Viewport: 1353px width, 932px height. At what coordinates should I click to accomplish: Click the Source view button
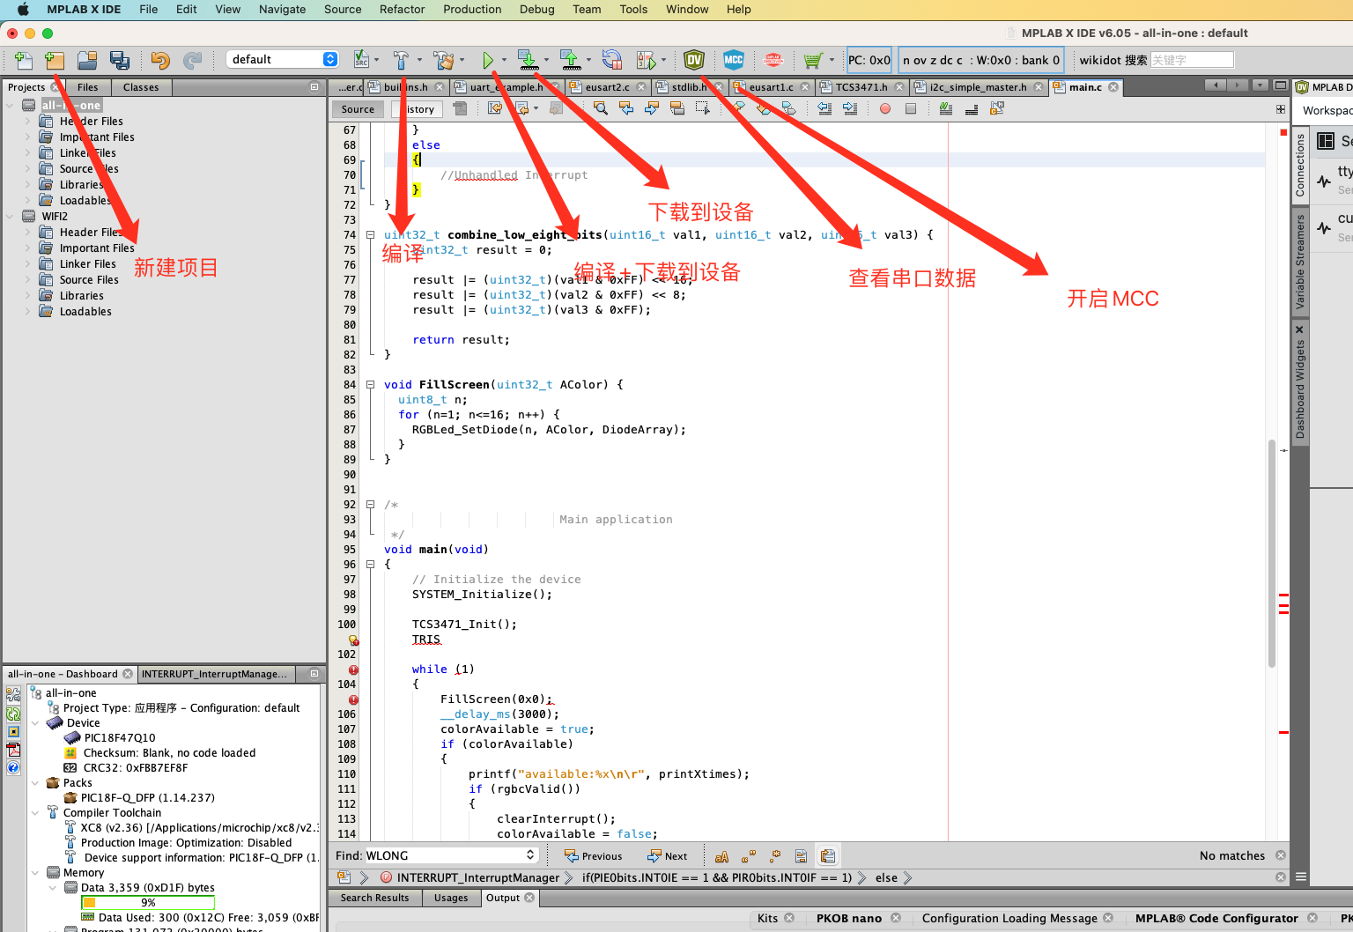[x=358, y=109]
